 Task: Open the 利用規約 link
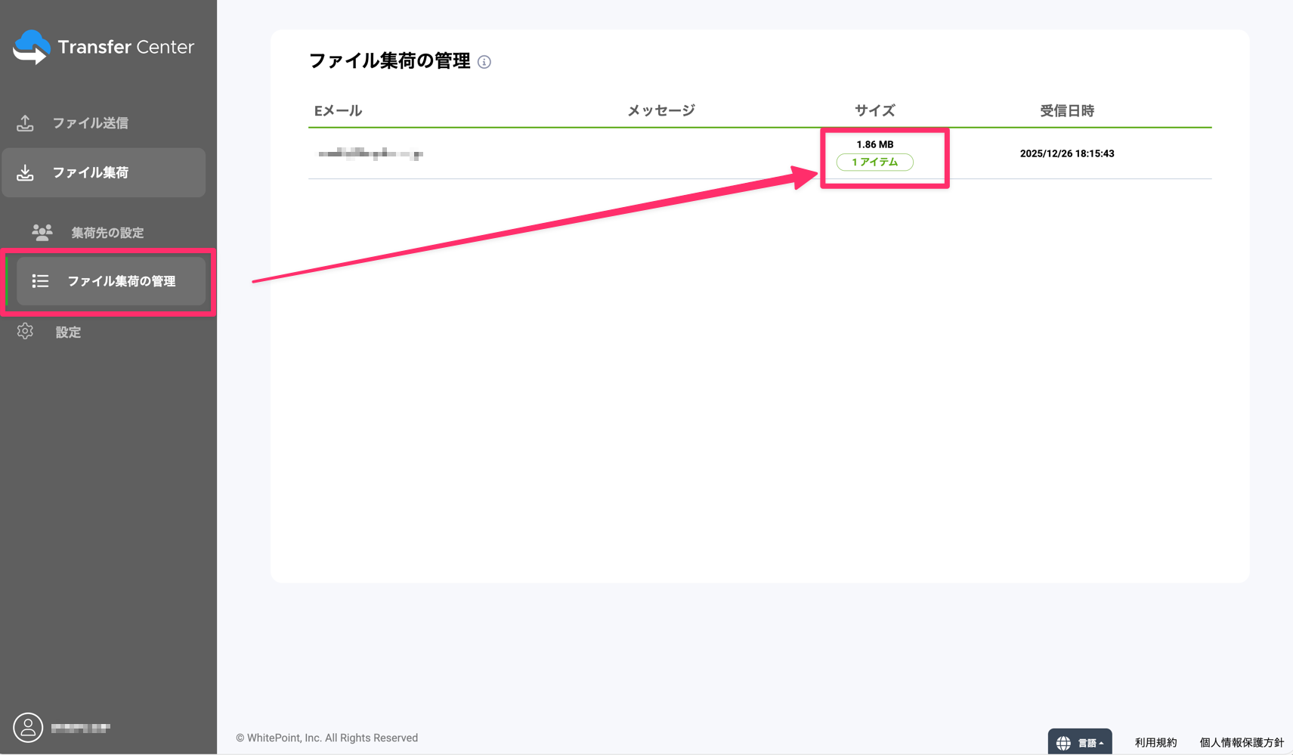[x=1155, y=741]
